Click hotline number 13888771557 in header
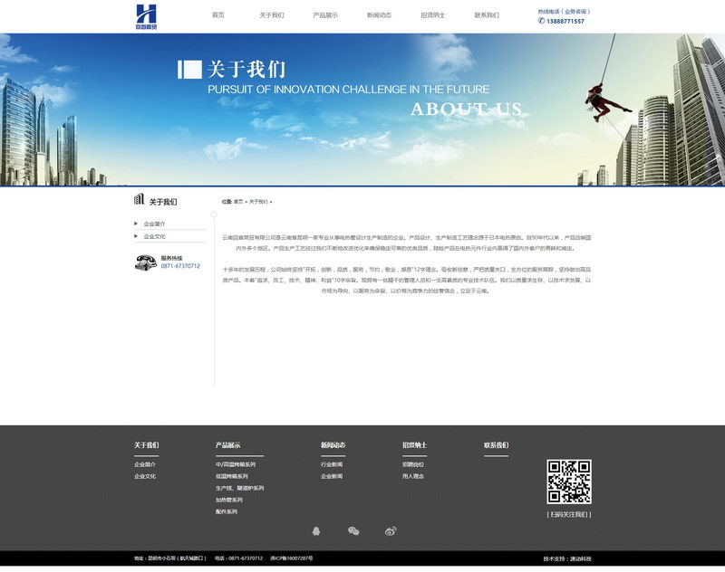Screen dimensions: 725x572 click(x=565, y=21)
